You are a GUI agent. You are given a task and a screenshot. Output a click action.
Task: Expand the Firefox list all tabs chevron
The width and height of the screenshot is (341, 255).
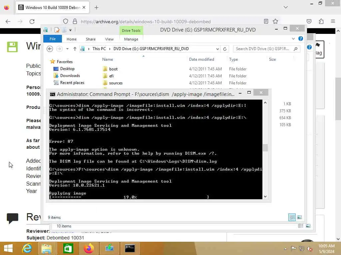click(x=286, y=7)
